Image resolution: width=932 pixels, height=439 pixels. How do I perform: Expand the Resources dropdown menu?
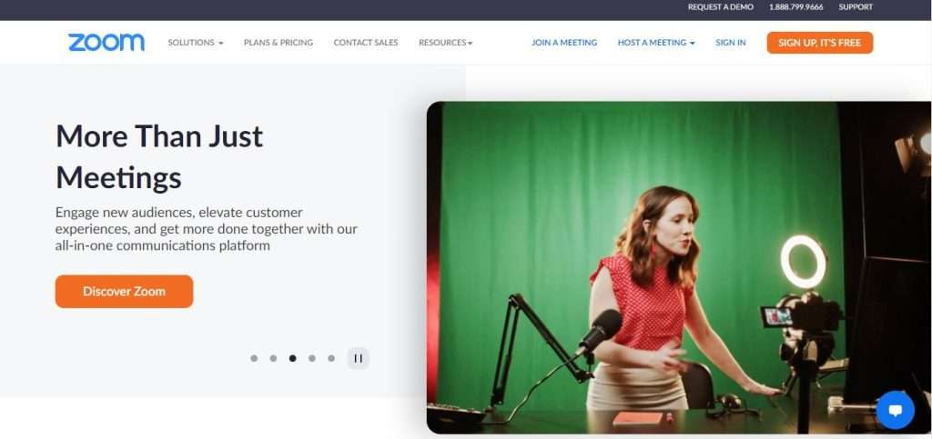pos(445,43)
